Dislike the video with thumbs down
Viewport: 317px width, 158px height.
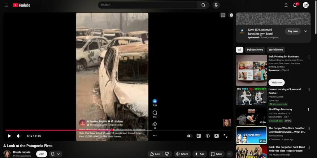pos(167,154)
